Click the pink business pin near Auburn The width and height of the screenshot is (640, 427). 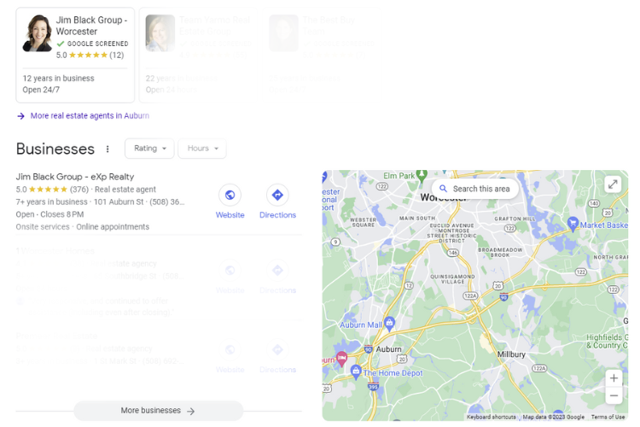click(341, 359)
